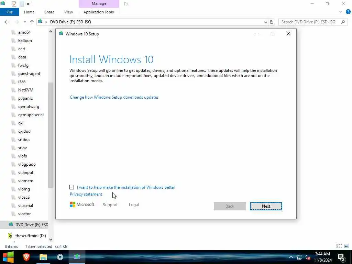Image resolution: width=352 pixels, height=264 pixels.
Task: Open Change how Windows Setup downloads updates
Action: [114, 97]
